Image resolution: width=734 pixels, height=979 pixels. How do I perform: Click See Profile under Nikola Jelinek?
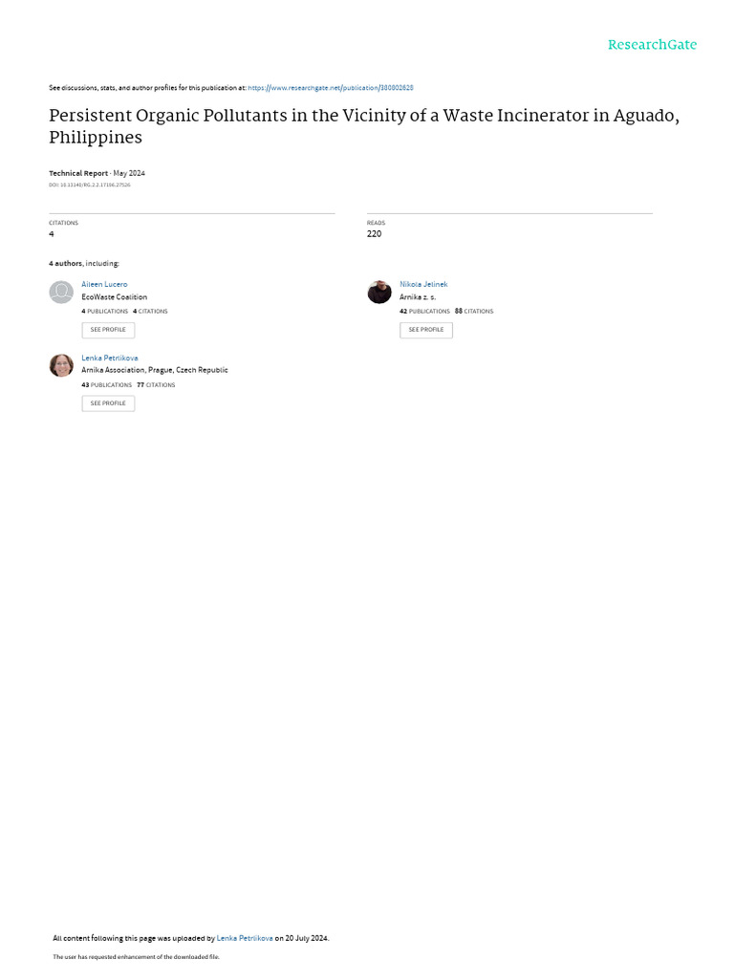[426, 330]
